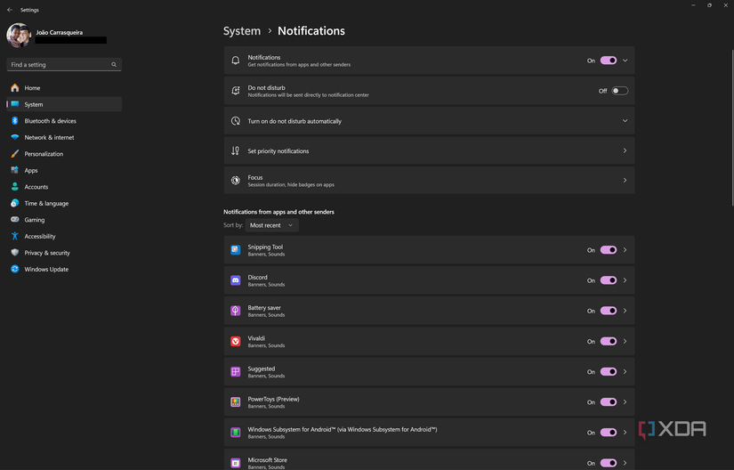Disable notifications for Discord
This screenshot has width=734, height=470.
pyautogui.click(x=609, y=280)
